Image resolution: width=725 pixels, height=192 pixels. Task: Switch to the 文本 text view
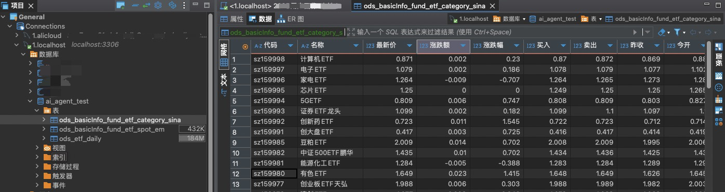pos(224,85)
